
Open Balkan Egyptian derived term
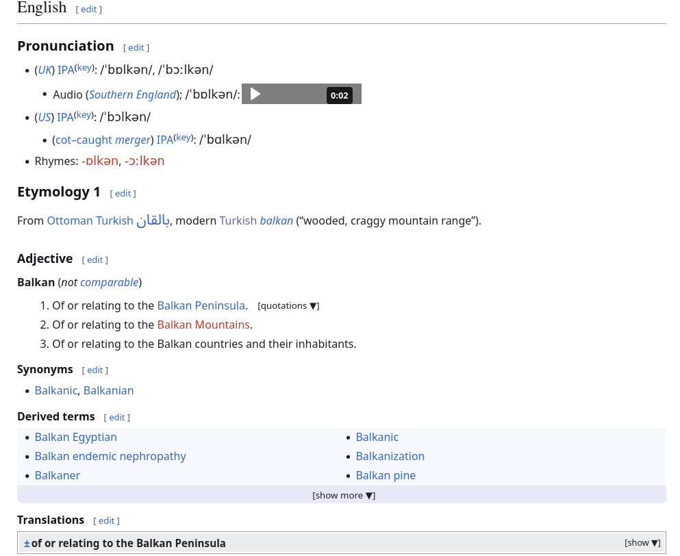76,437
